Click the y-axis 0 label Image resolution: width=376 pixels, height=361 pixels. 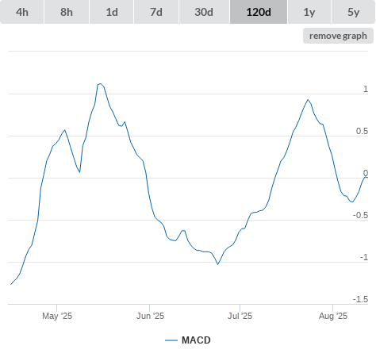click(x=366, y=173)
